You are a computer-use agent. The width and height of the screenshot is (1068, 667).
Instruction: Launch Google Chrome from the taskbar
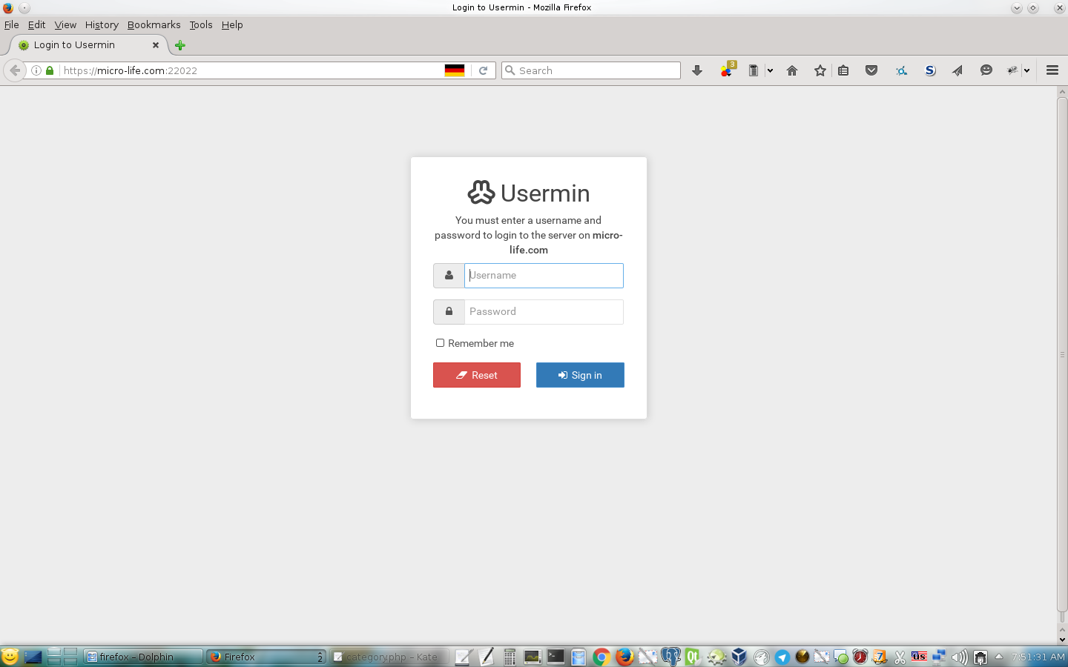click(601, 657)
